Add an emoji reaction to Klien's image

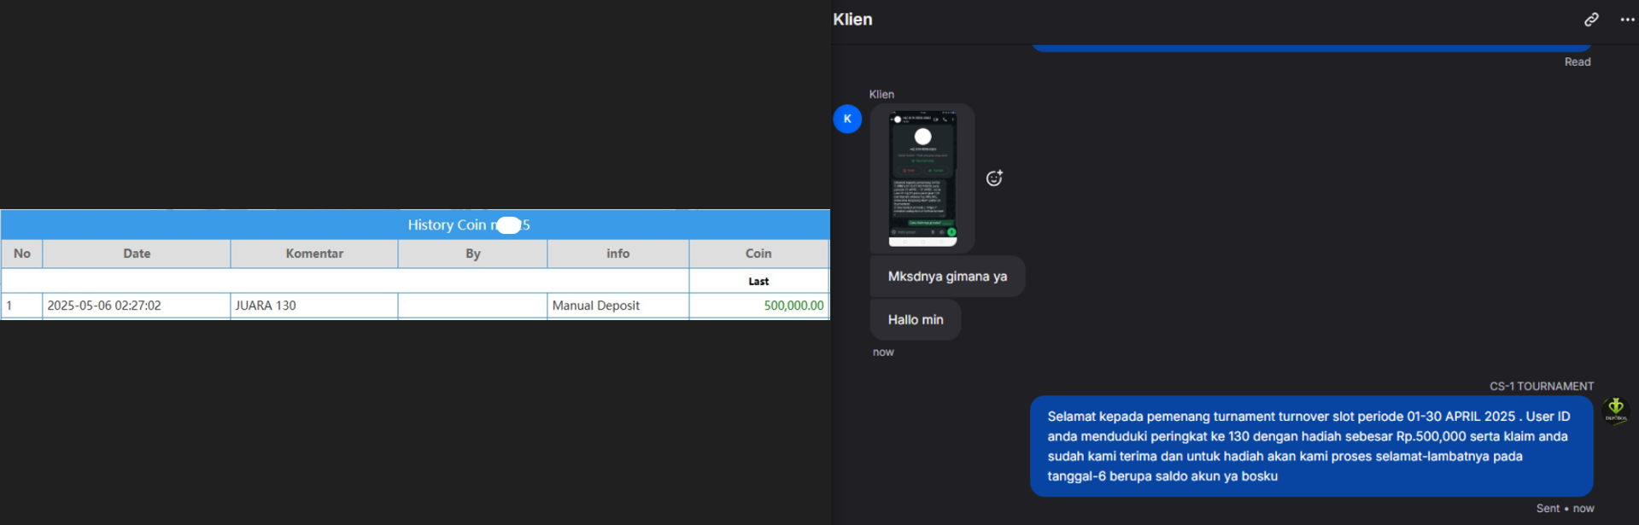tap(994, 178)
